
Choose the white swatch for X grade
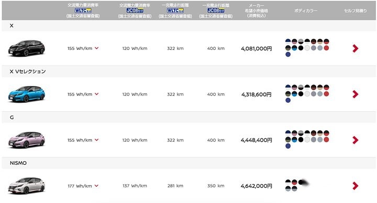click(307, 48)
